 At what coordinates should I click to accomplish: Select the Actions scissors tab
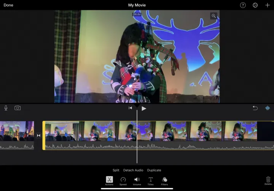(x=109, y=180)
